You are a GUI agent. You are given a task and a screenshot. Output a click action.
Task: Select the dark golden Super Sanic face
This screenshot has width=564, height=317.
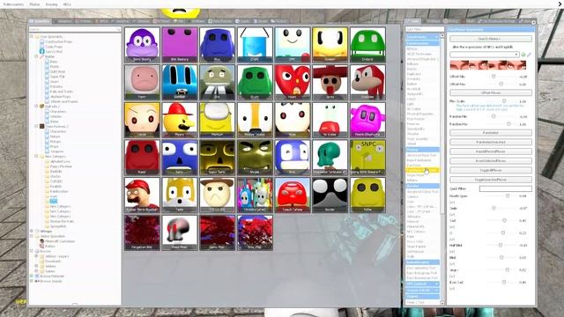click(x=217, y=158)
